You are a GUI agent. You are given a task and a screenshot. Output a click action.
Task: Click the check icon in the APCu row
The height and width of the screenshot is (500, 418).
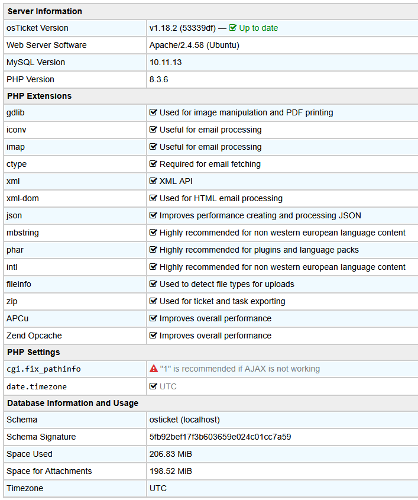[x=154, y=318]
